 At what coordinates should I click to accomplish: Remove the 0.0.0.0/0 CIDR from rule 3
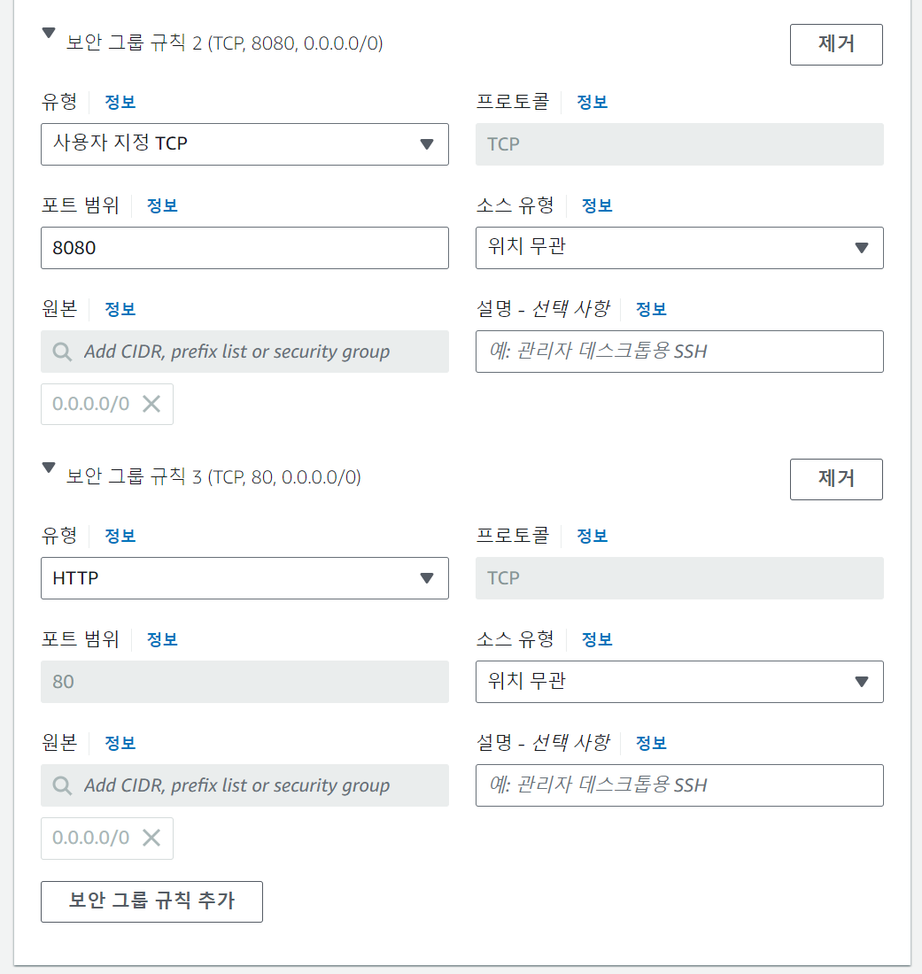151,838
